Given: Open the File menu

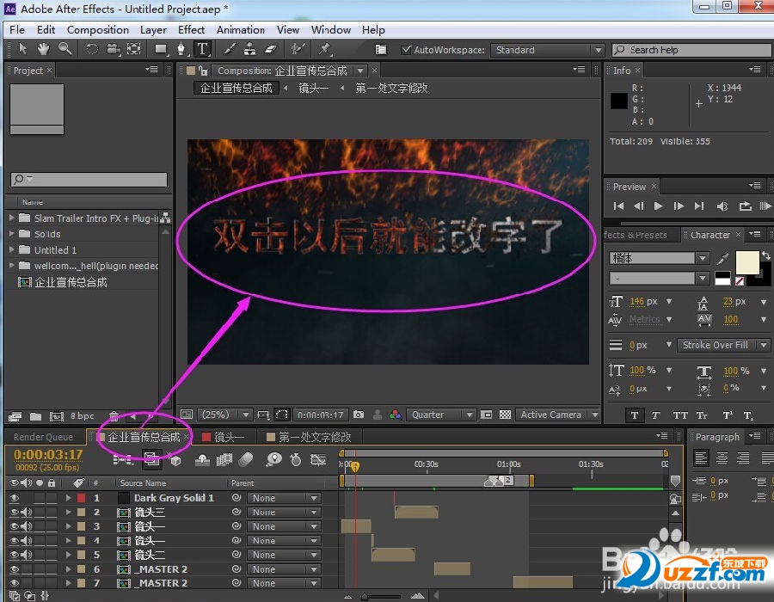Looking at the screenshot, I should pyautogui.click(x=17, y=29).
